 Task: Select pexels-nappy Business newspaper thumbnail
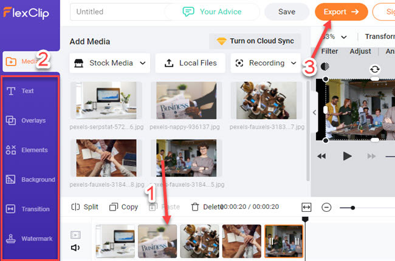click(x=186, y=100)
